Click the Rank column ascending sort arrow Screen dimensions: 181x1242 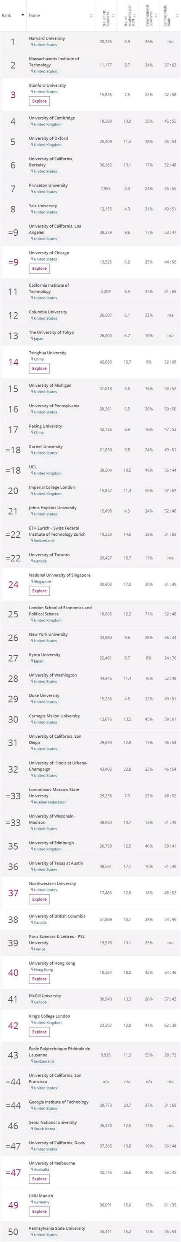(x=23, y=15)
